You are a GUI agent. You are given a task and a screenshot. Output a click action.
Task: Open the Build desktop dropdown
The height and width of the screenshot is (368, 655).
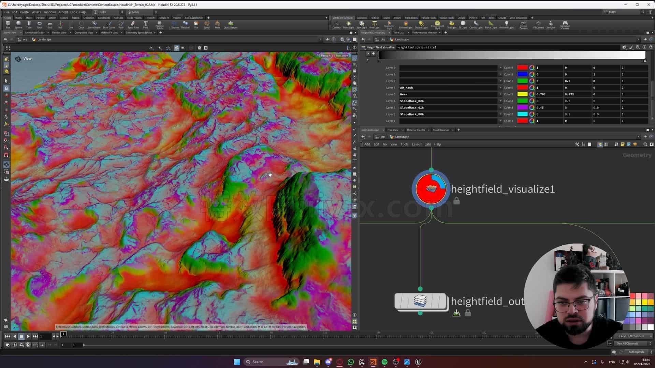pos(108,12)
